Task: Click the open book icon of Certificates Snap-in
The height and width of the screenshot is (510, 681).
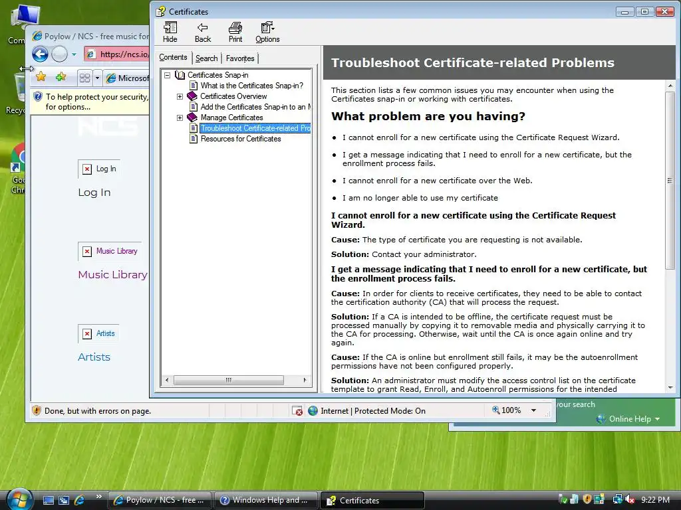Action: pos(180,75)
